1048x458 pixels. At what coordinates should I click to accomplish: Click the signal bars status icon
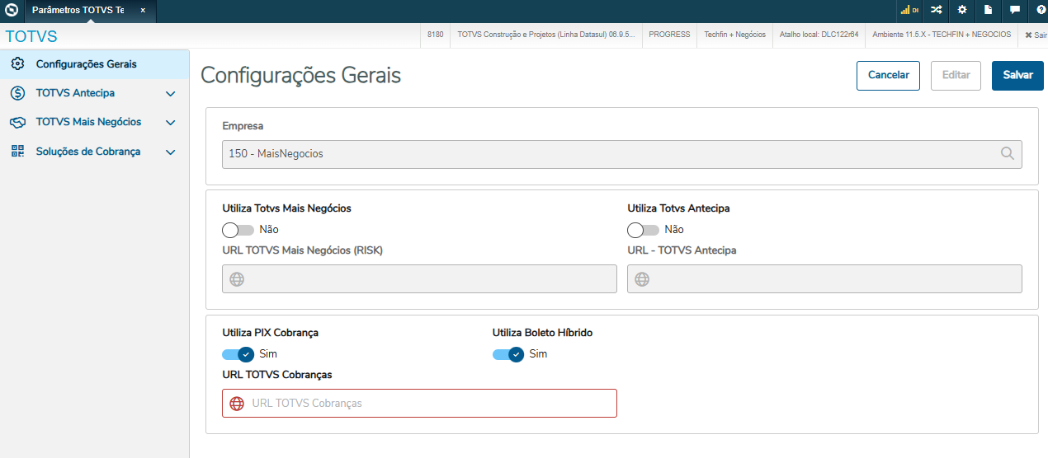tap(909, 11)
